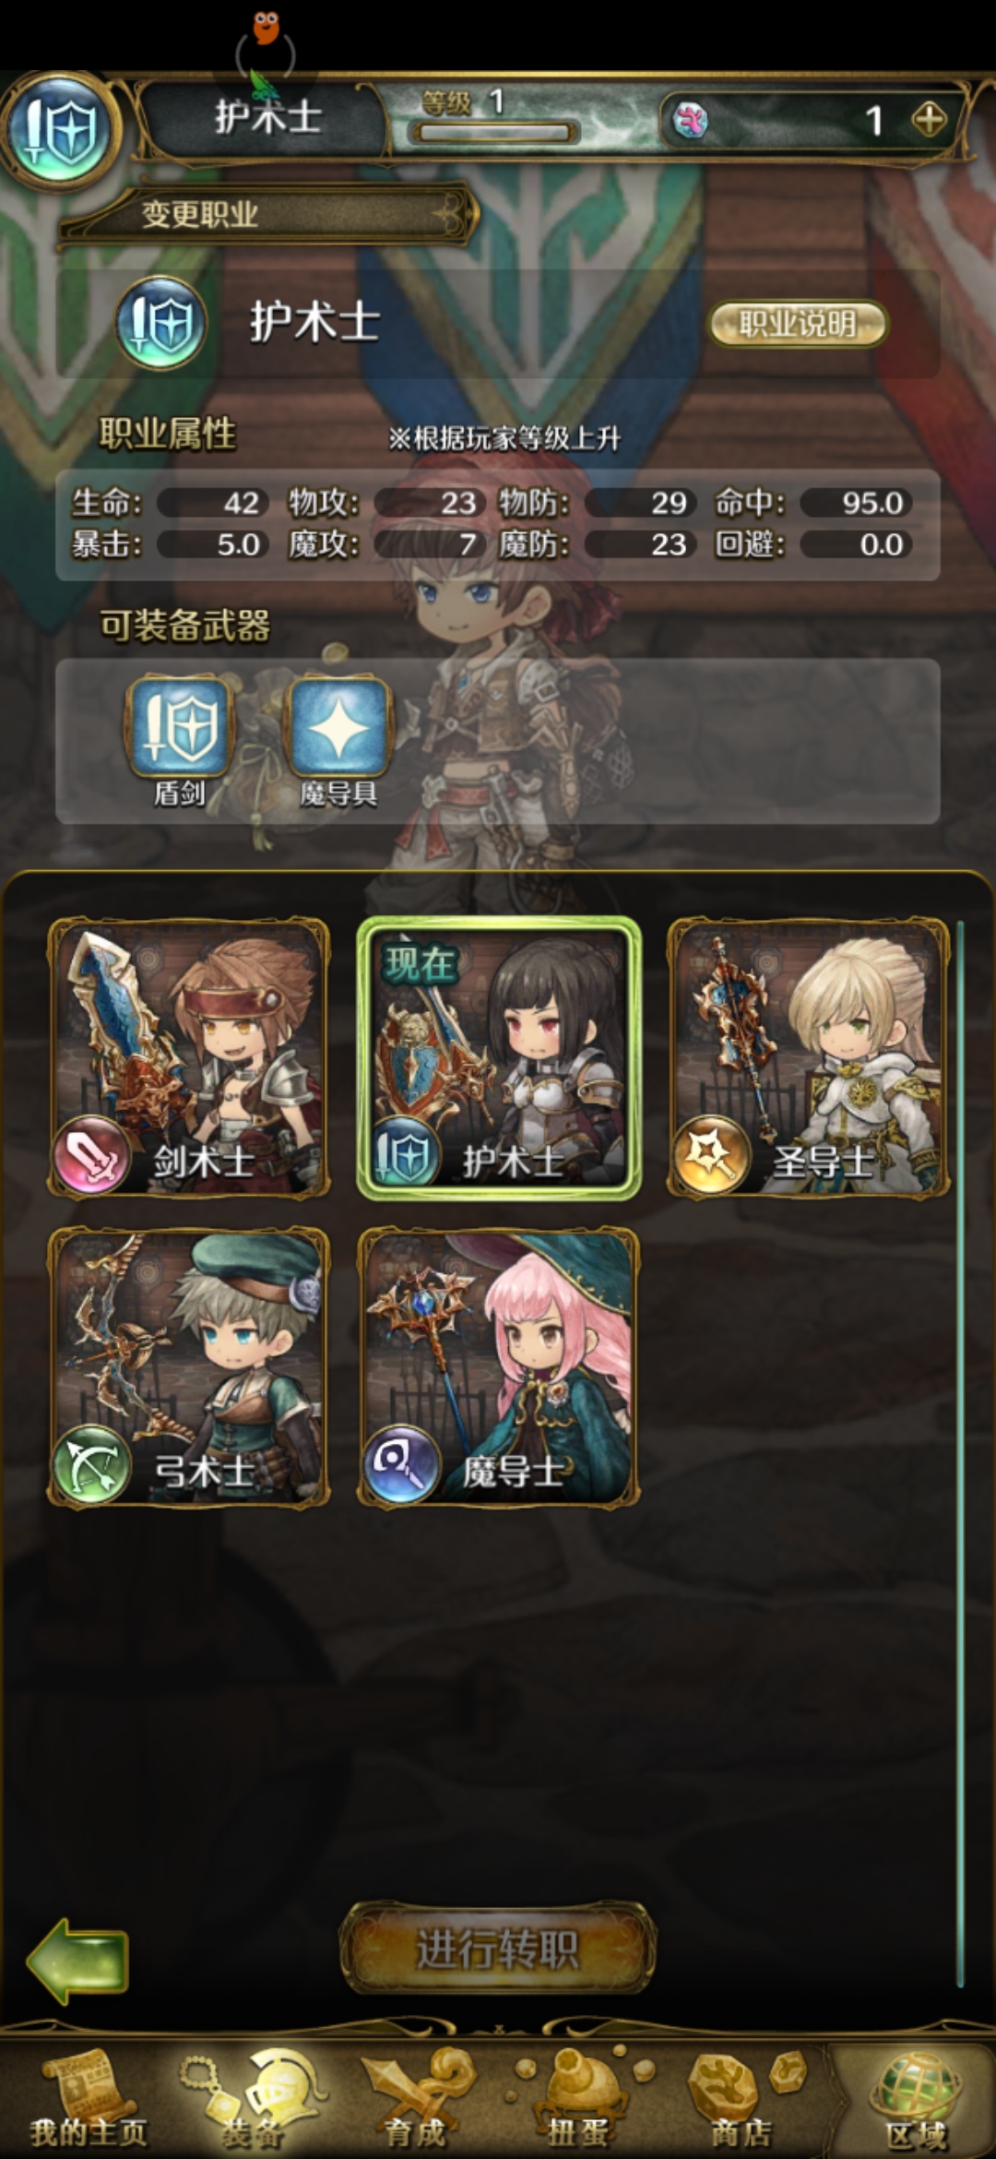The width and height of the screenshot is (996, 2159).
Task: Select the 护术士 current class card
Action: [x=499, y=1058]
